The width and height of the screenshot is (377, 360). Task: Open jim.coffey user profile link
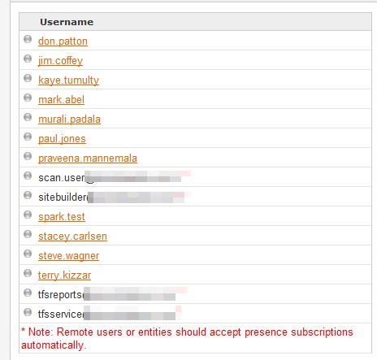tap(60, 61)
